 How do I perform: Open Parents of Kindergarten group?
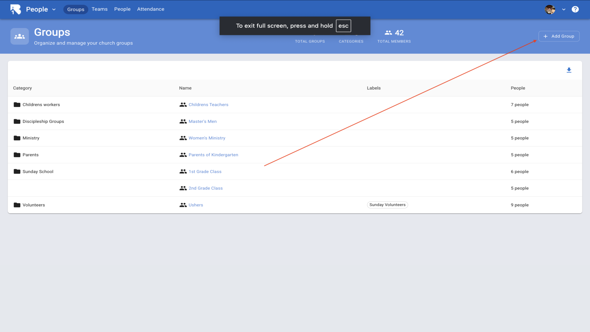coord(213,155)
